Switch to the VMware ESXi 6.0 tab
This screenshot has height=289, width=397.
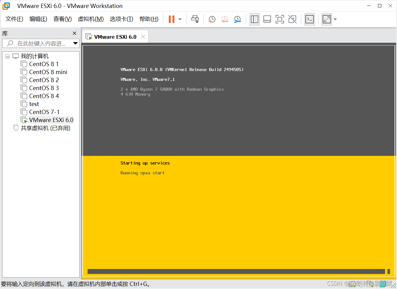pyautogui.click(x=115, y=37)
